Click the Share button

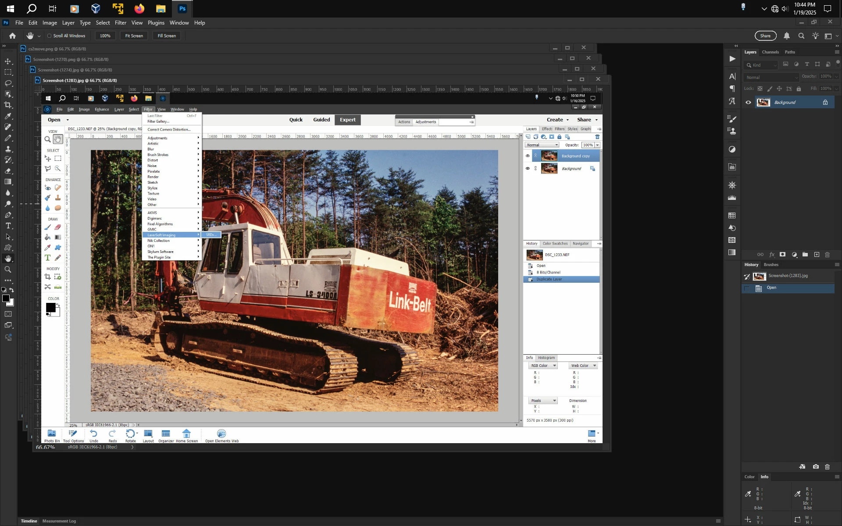[765, 36]
